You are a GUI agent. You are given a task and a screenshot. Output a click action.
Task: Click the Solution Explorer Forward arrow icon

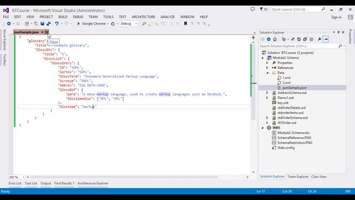coord(268,39)
